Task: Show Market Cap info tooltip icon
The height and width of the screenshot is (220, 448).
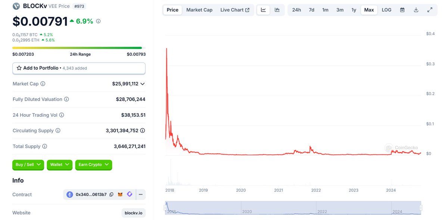Action: [43, 84]
